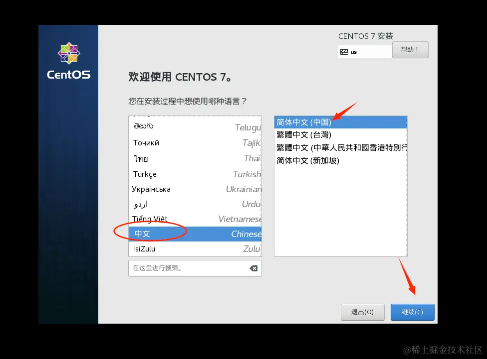Select the Urdu language row

(x=195, y=204)
